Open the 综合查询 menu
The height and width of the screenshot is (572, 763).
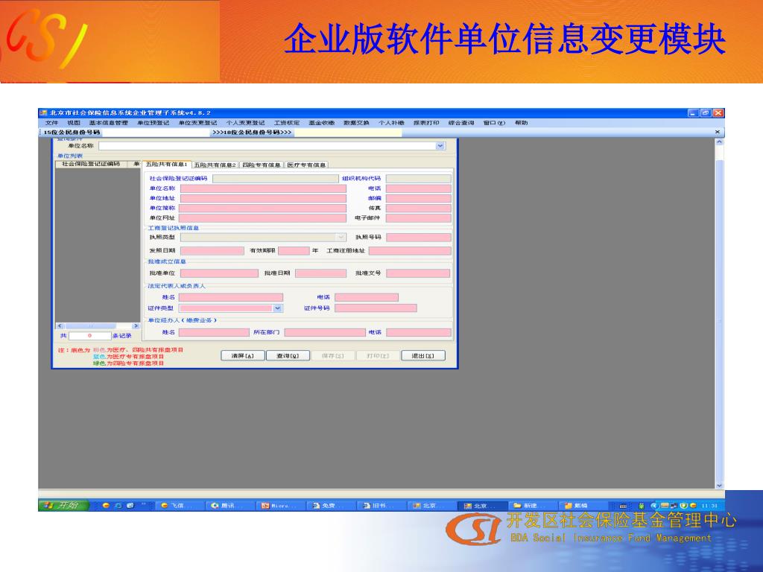460,123
